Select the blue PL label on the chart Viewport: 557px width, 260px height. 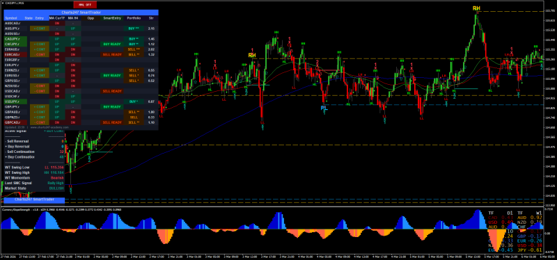tap(324, 108)
